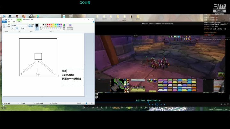Click the Next track button in player
Screen dimensions: 230x129
161,104
